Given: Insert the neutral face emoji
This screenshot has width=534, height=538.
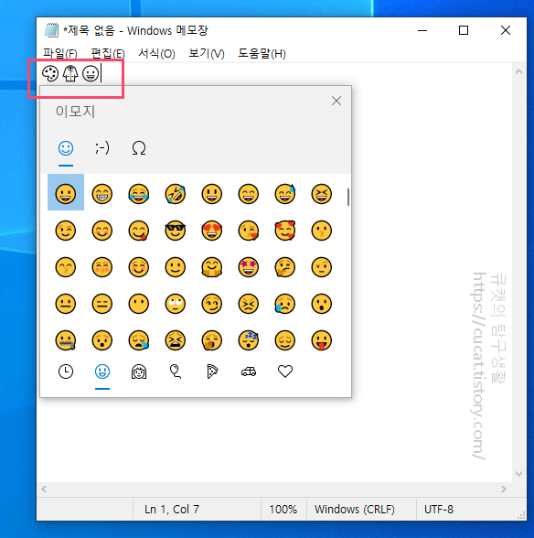Looking at the screenshot, I should tap(66, 304).
